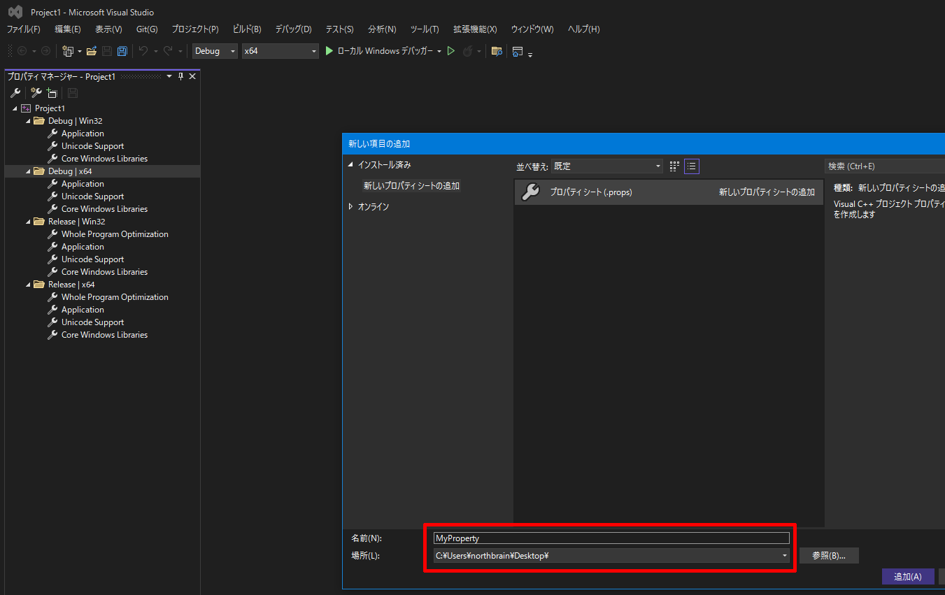Click the Visual Studio logo icon
The image size is (945, 595).
point(15,12)
